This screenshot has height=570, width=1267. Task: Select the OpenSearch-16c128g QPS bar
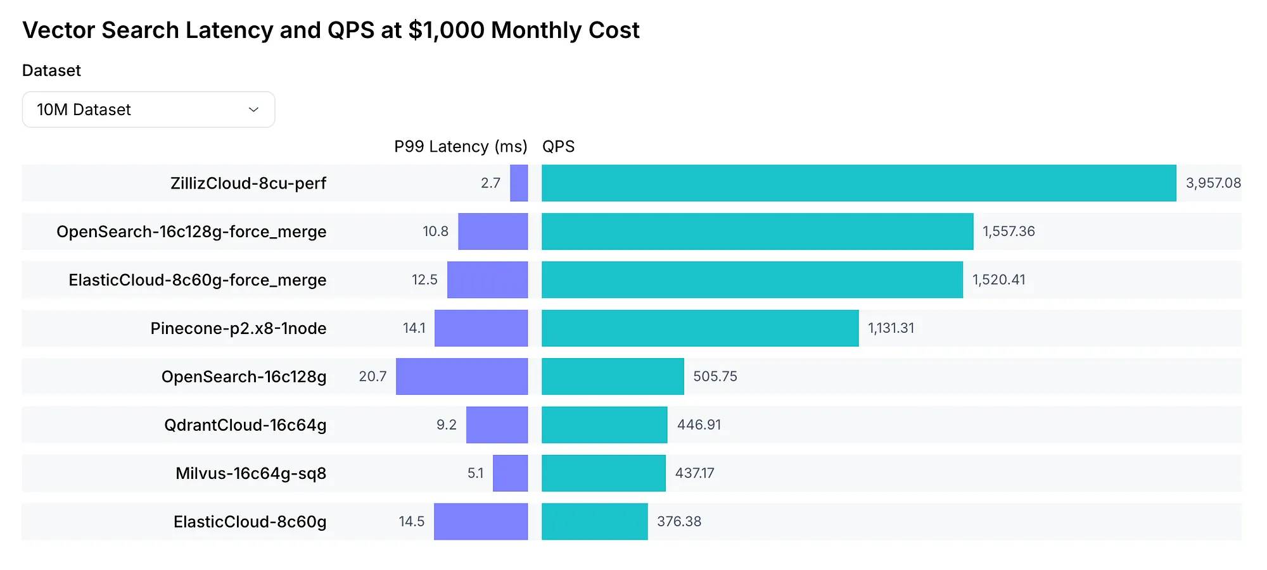coord(613,376)
